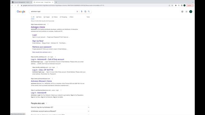Open the Log in - Activision® result
This screenshot has width=205, height=115.
(38, 93)
